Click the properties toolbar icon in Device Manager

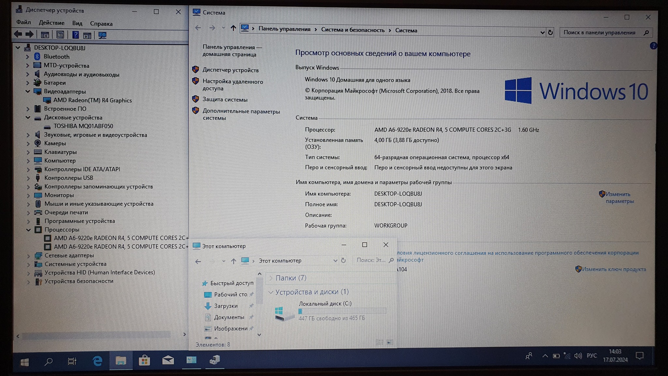[x=60, y=35]
